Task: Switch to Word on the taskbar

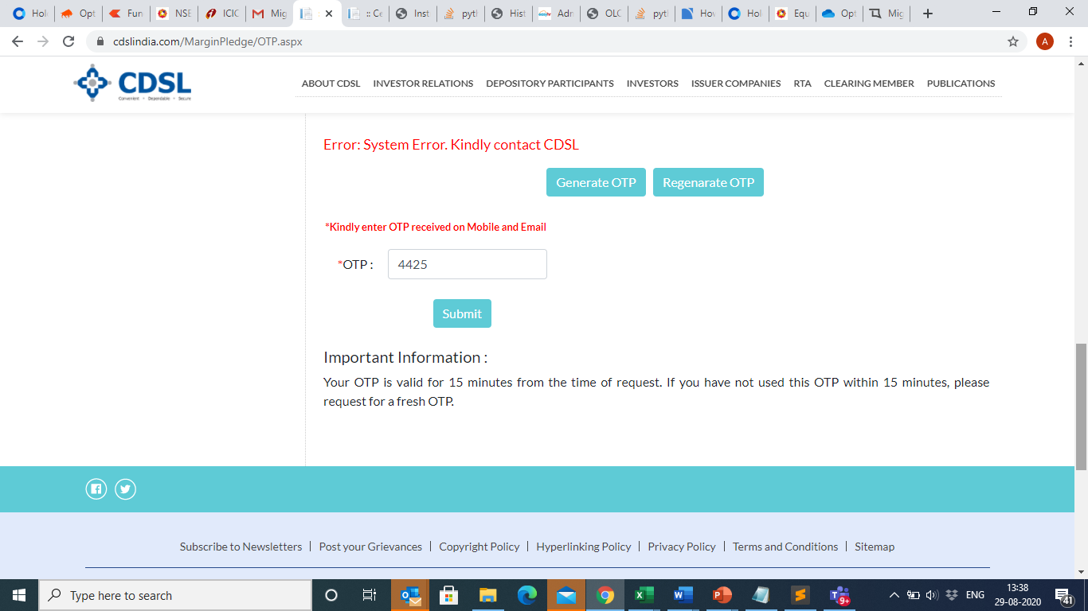Action: point(683,595)
